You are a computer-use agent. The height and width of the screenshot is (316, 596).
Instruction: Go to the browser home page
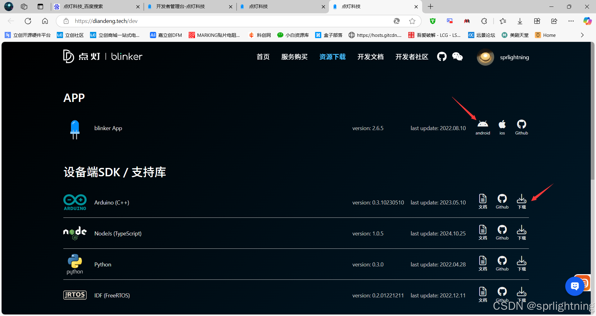[x=45, y=21]
